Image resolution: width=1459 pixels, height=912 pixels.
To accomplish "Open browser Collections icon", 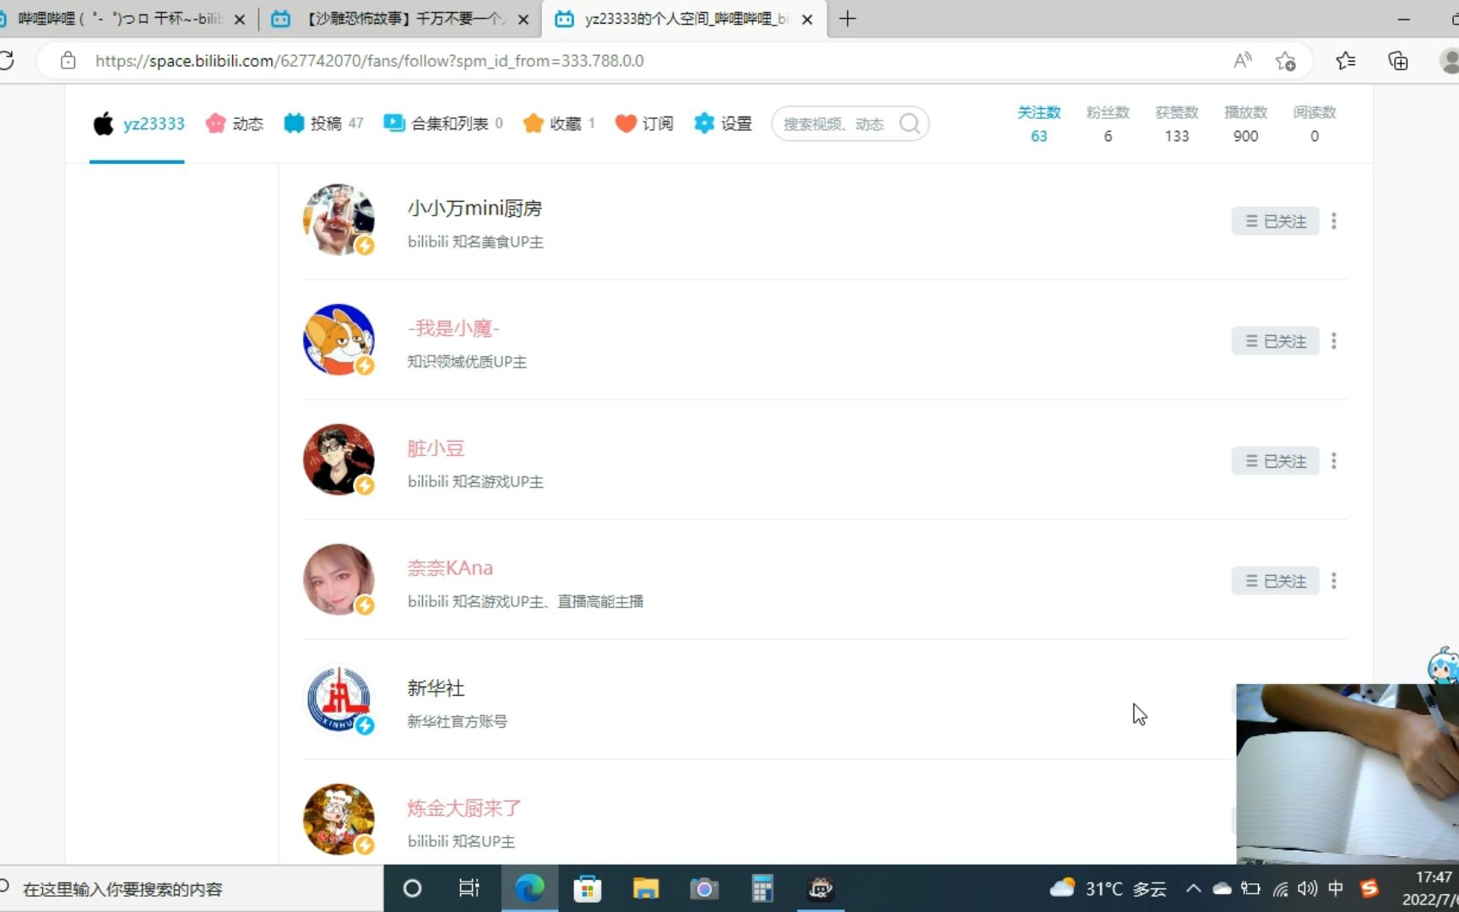I will (x=1398, y=61).
